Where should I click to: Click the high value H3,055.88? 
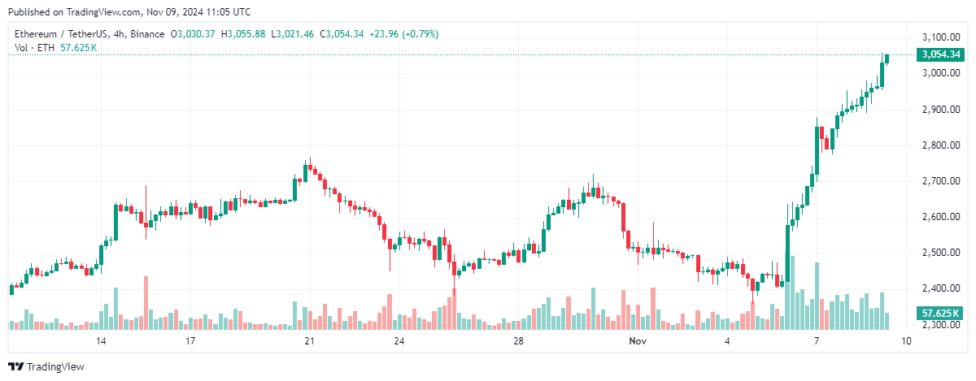[x=243, y=34]
